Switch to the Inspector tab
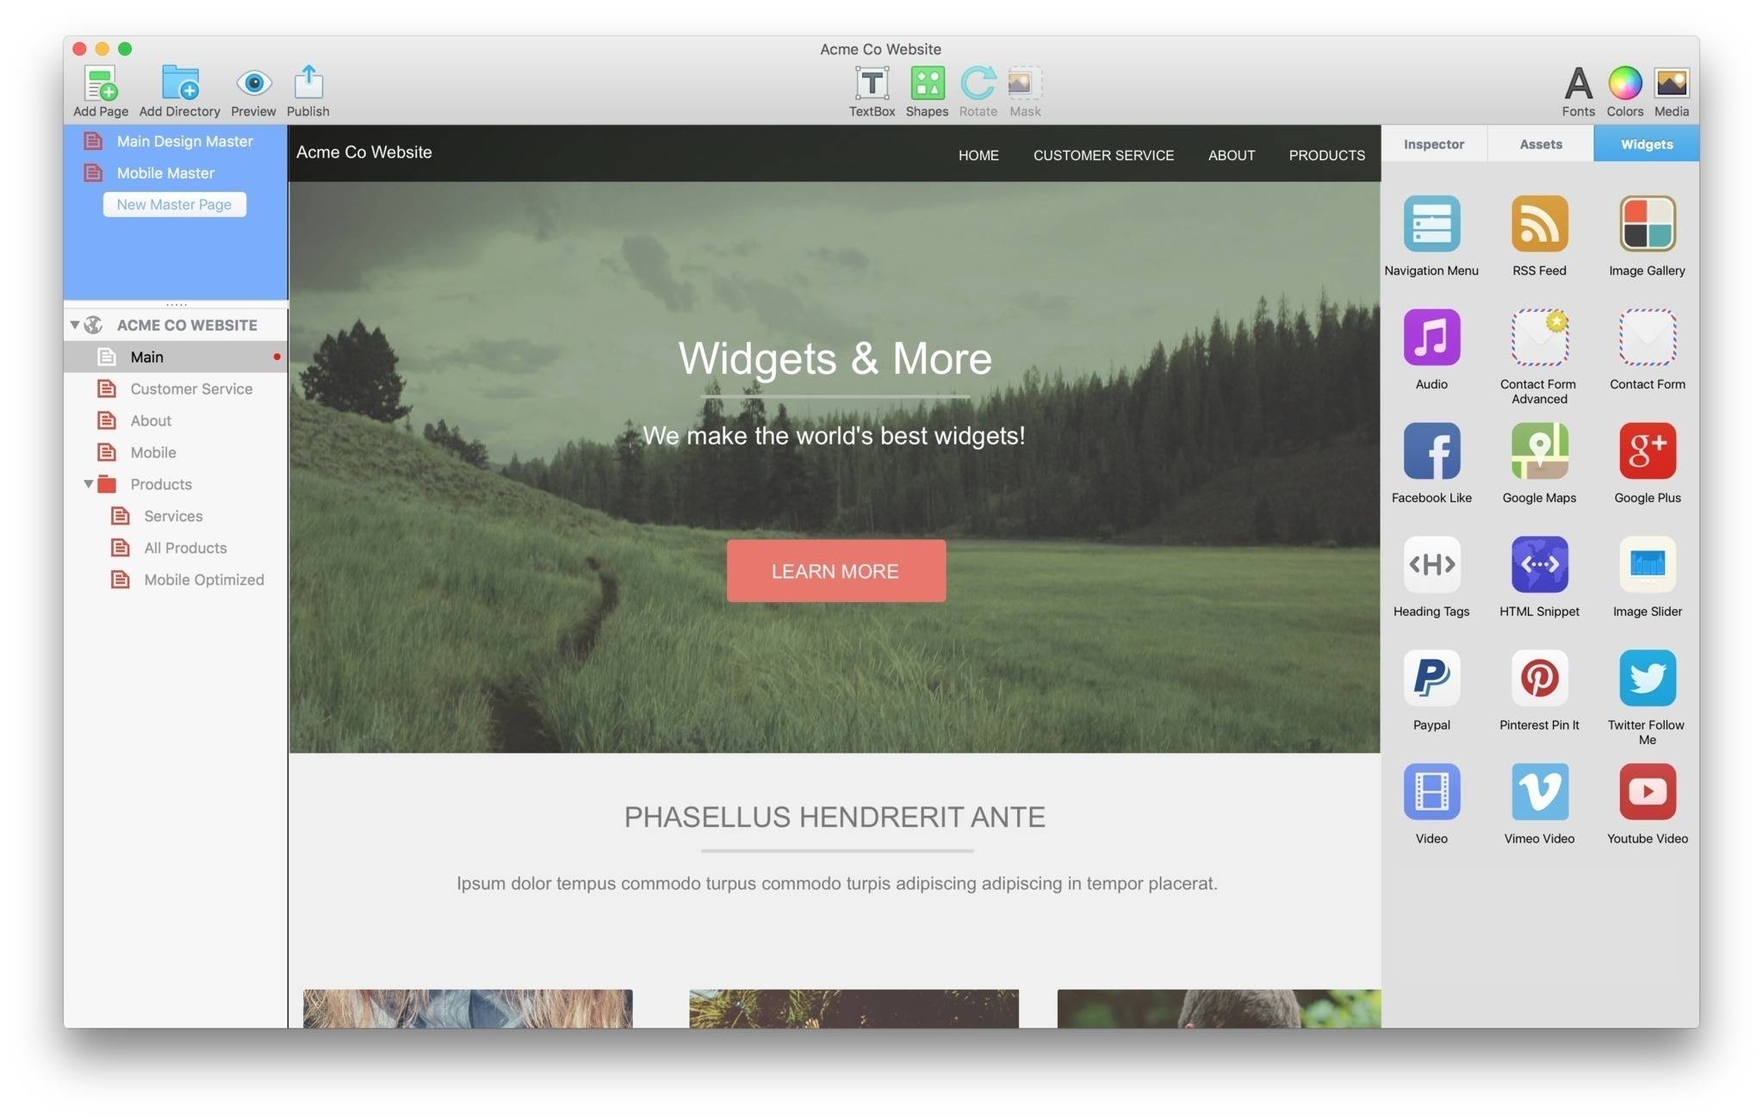This screenshot has height=1119, width=1763. [x=1432, y=144]
